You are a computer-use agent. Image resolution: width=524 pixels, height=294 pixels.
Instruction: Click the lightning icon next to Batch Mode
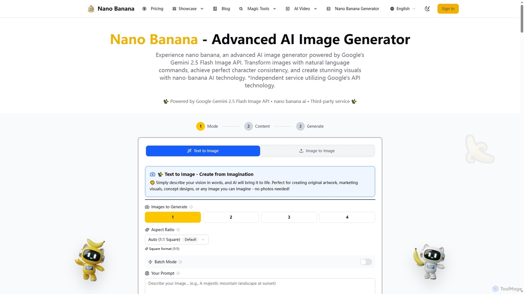(x=150, y=262)
